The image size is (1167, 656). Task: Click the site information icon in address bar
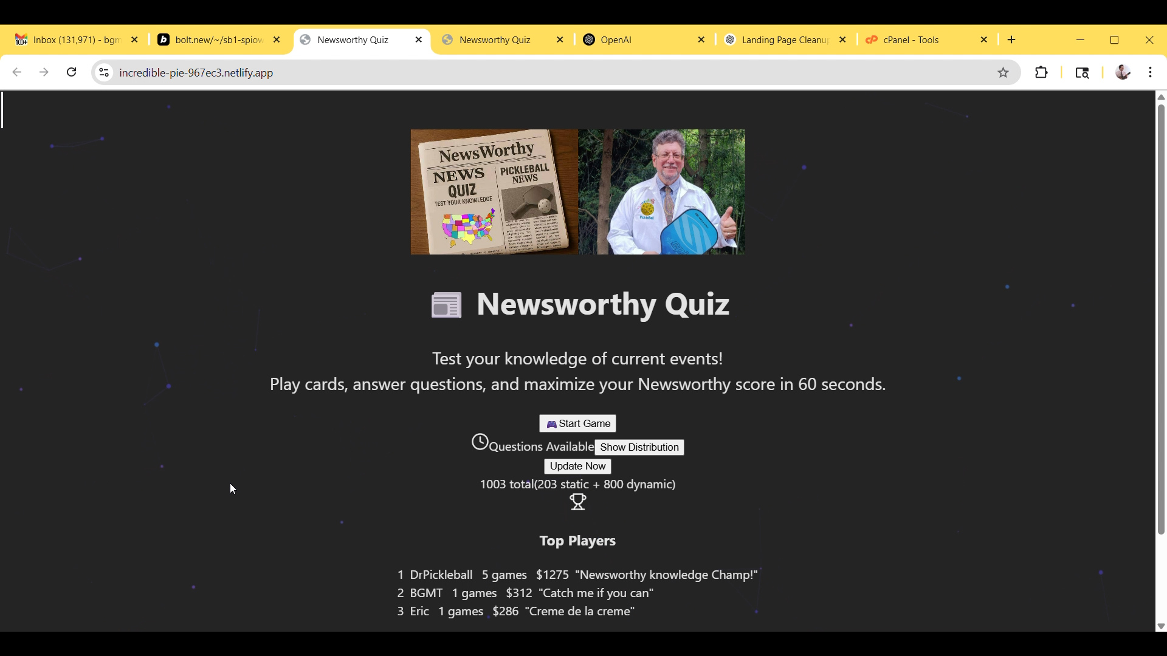pyautogui.click(x=104, y=73)
